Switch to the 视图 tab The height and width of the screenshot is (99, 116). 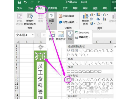(95, 8)
